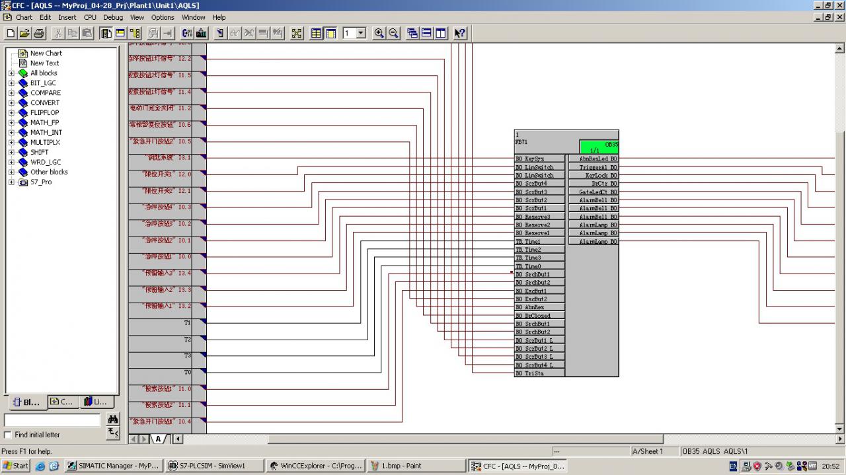Click the binoculars Find button
The height and width of the screenshot is (475, 846).
(x=113, y=420)
